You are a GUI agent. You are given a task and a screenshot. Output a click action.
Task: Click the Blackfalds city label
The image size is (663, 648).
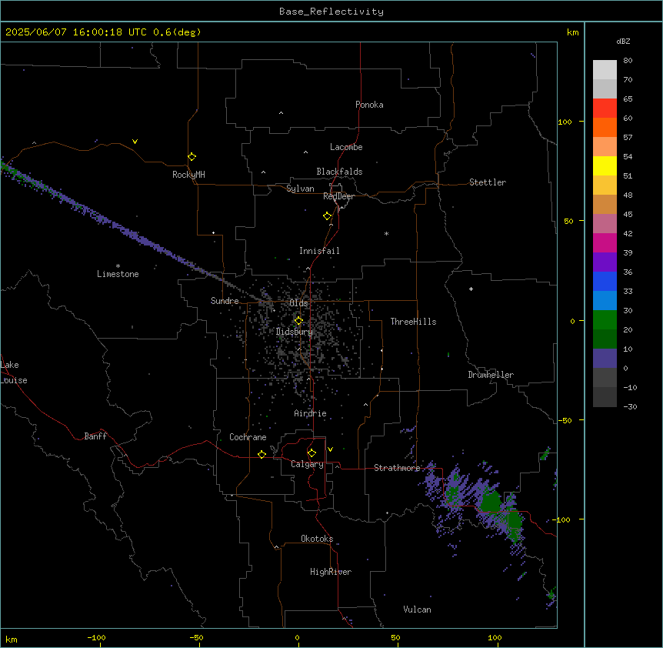(339, 172)
